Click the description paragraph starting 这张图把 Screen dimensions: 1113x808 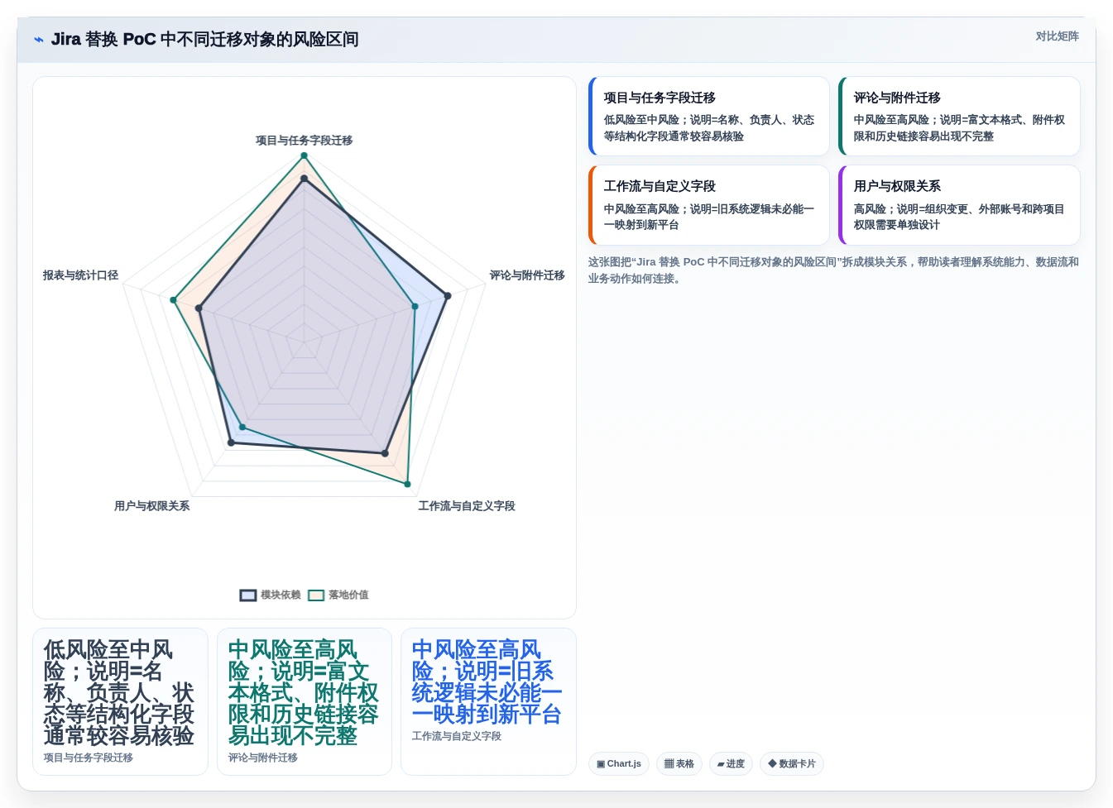[833, 270]
